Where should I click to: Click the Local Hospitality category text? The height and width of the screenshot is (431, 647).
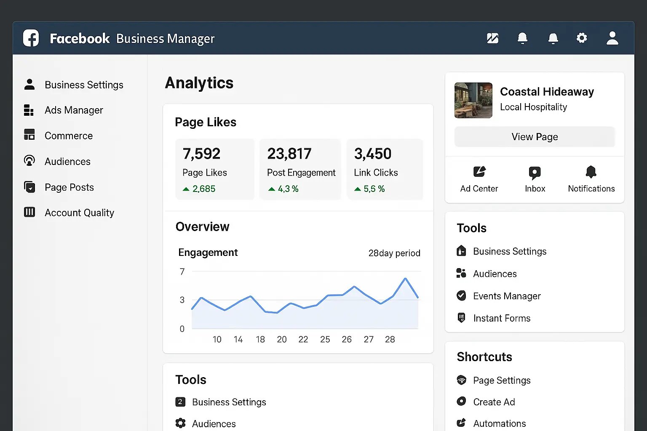533,107
